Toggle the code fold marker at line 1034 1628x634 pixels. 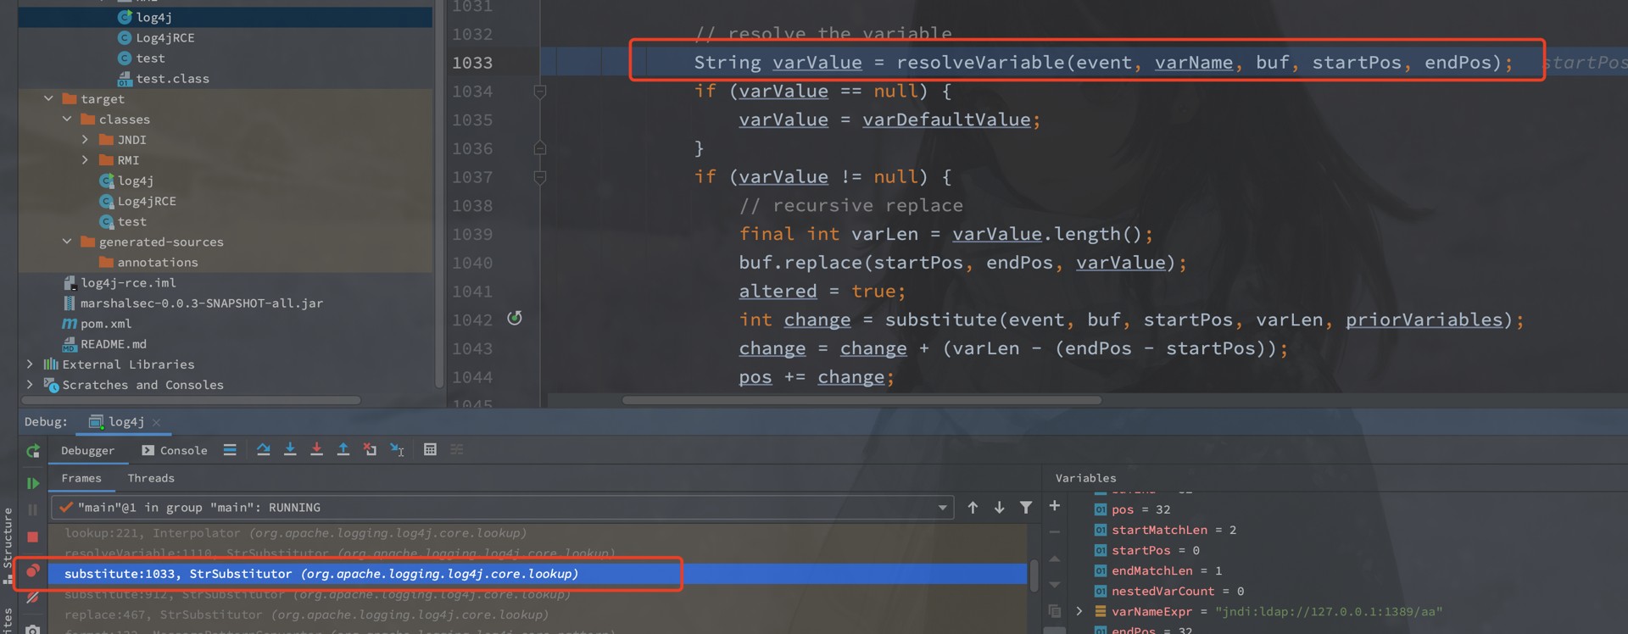[540, 92]
